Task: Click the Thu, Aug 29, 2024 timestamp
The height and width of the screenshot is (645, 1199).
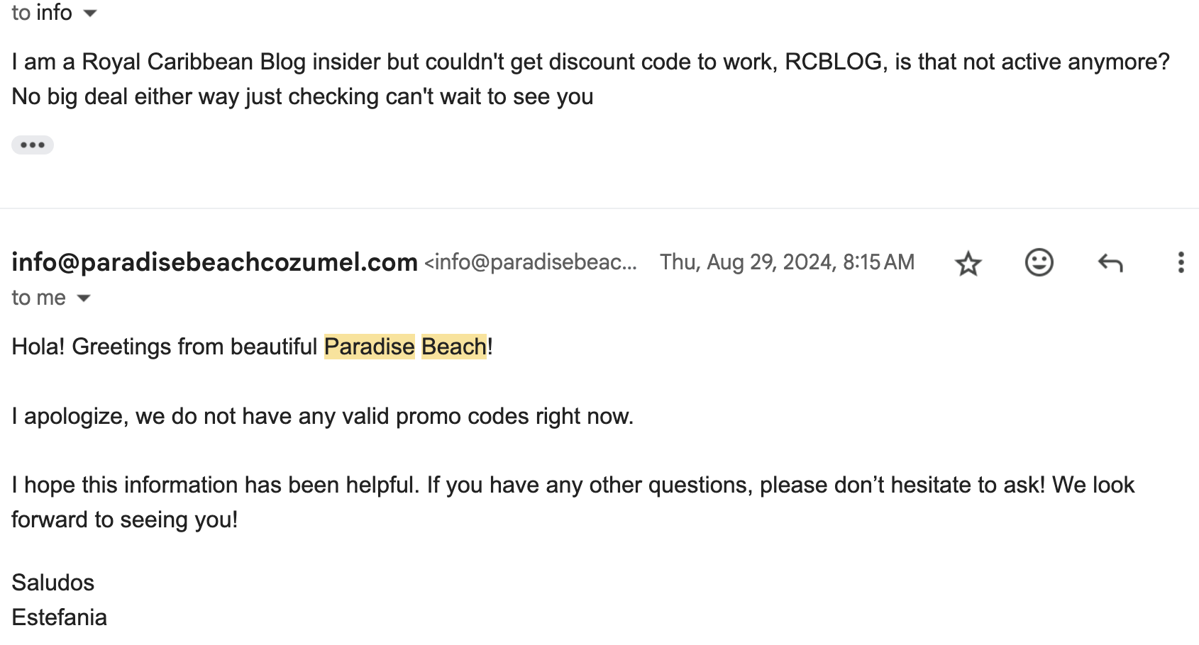Action: 787,262
